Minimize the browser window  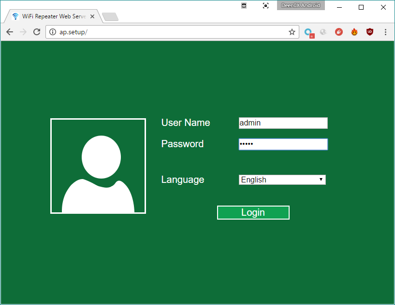[x=339, y=7]
